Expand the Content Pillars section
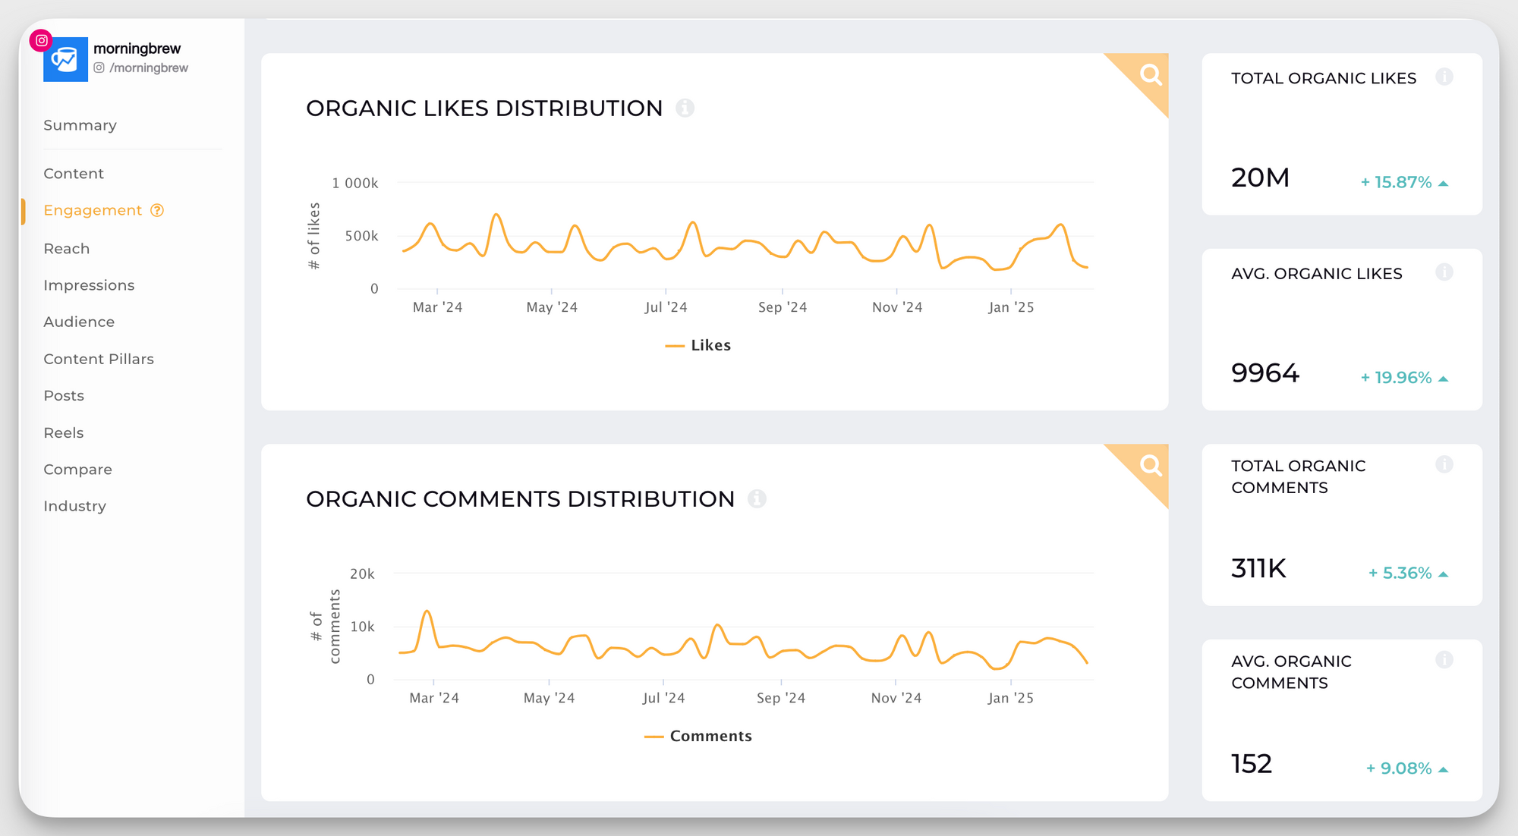The height and width of the screenshot is (836, 1518). click(x=99, y=358)
